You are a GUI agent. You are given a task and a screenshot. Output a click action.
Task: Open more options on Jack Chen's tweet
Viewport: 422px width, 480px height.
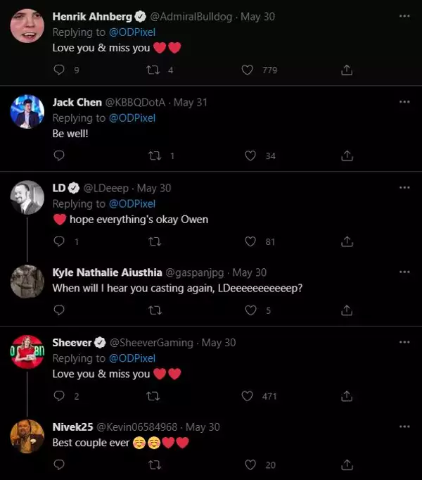coord(404,102)
